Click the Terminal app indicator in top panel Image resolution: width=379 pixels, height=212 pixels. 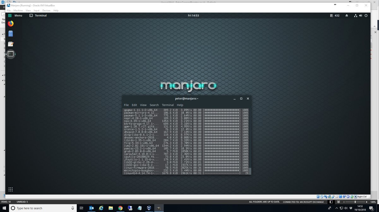[x=38, y=15]
